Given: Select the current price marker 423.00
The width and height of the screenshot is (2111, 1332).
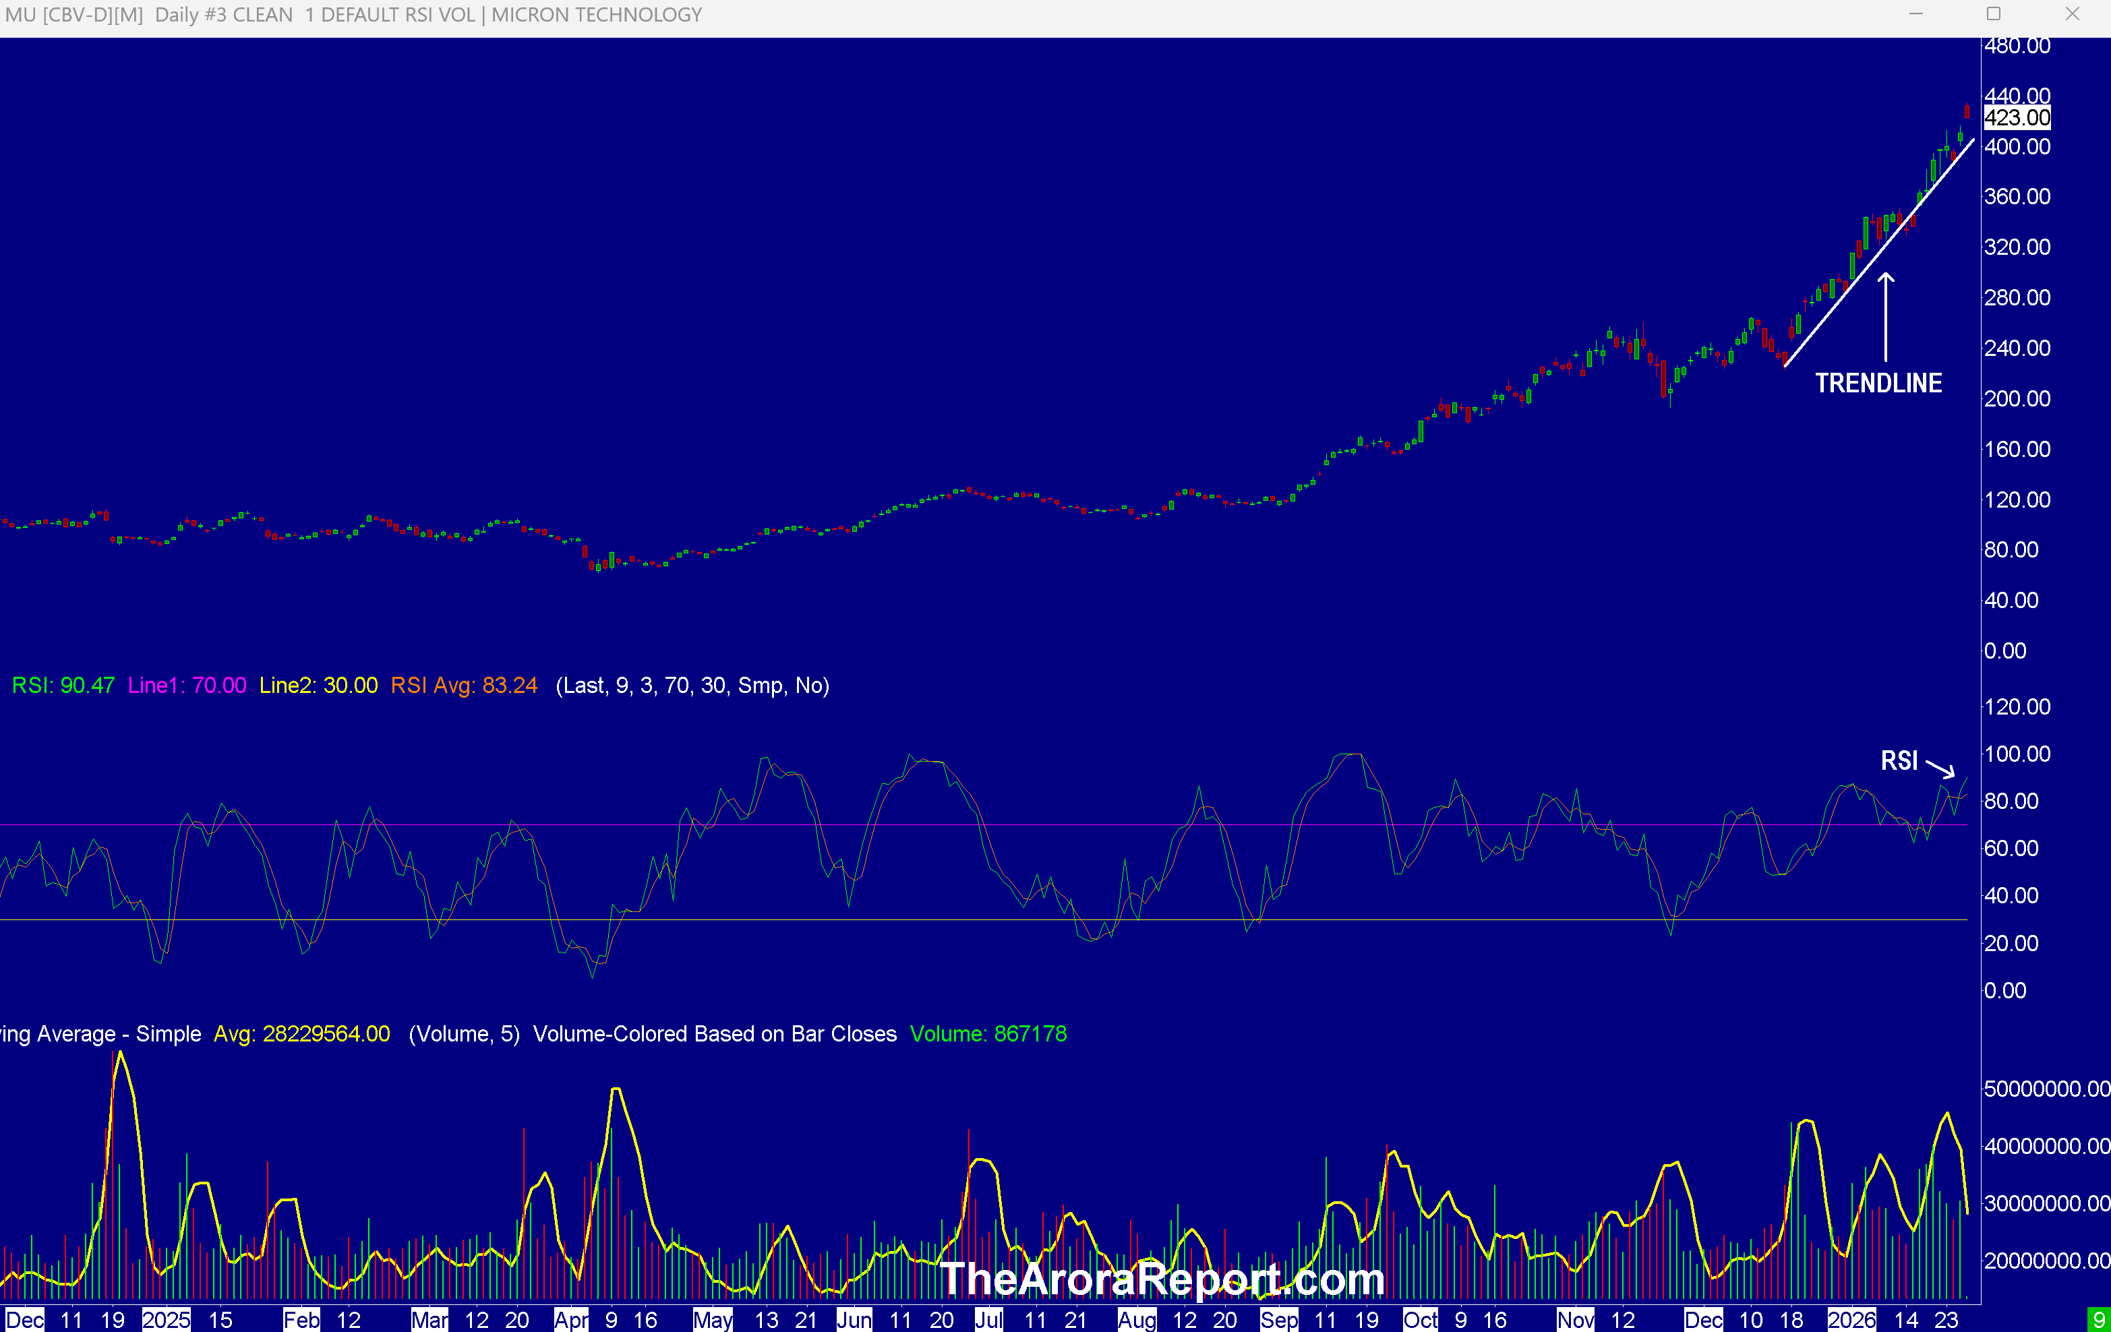Looking at the screenshot, I should pyautogui.click(x=2017, y=119).
